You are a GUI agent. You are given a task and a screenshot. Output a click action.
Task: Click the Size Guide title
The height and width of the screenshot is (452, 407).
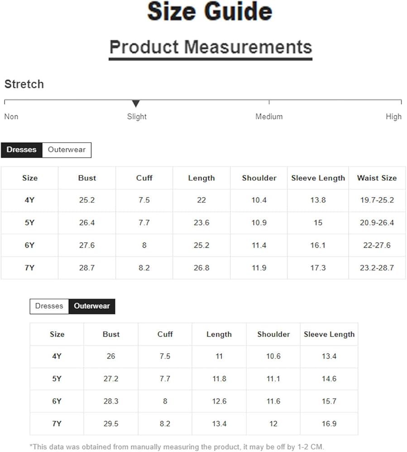click(x=210, y=12)
